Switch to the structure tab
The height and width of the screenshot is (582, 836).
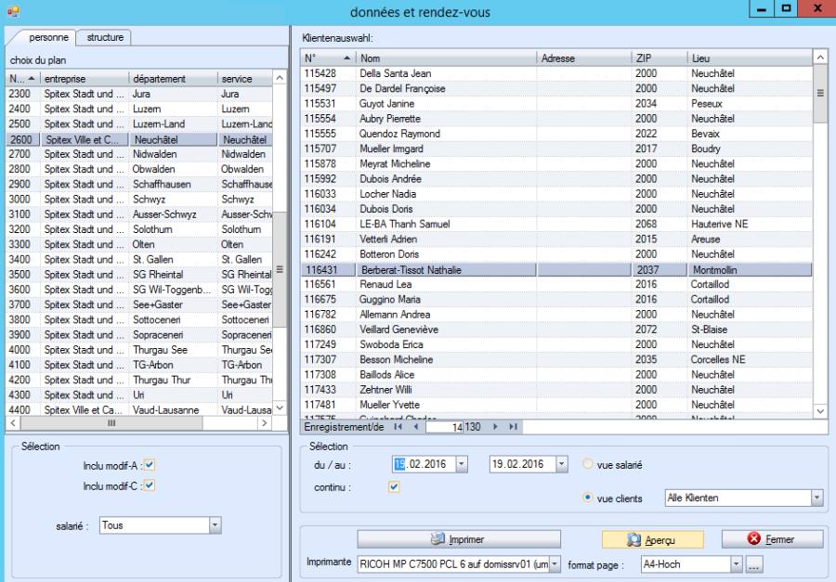click(104, 37)
